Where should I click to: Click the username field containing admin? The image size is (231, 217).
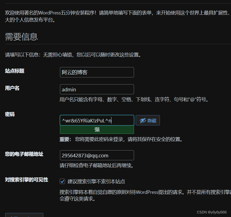pos(97,89)
